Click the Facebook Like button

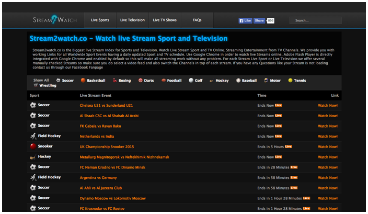[x=245, y=21]
